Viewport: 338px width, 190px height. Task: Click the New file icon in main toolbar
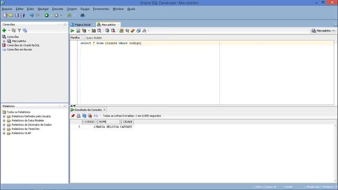tap(5, 15)
